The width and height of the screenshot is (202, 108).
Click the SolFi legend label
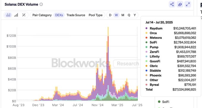pyautogui.click(x=166, y=102)
